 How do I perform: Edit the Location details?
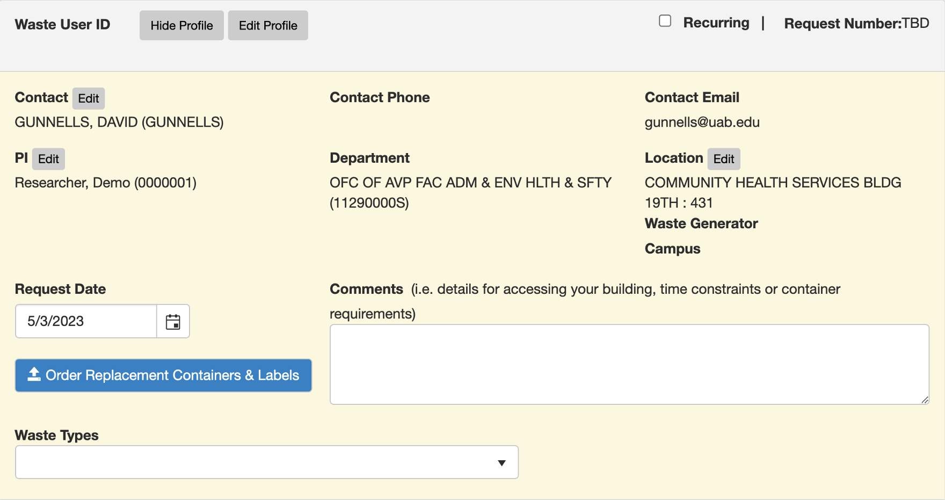click(723, 159)
